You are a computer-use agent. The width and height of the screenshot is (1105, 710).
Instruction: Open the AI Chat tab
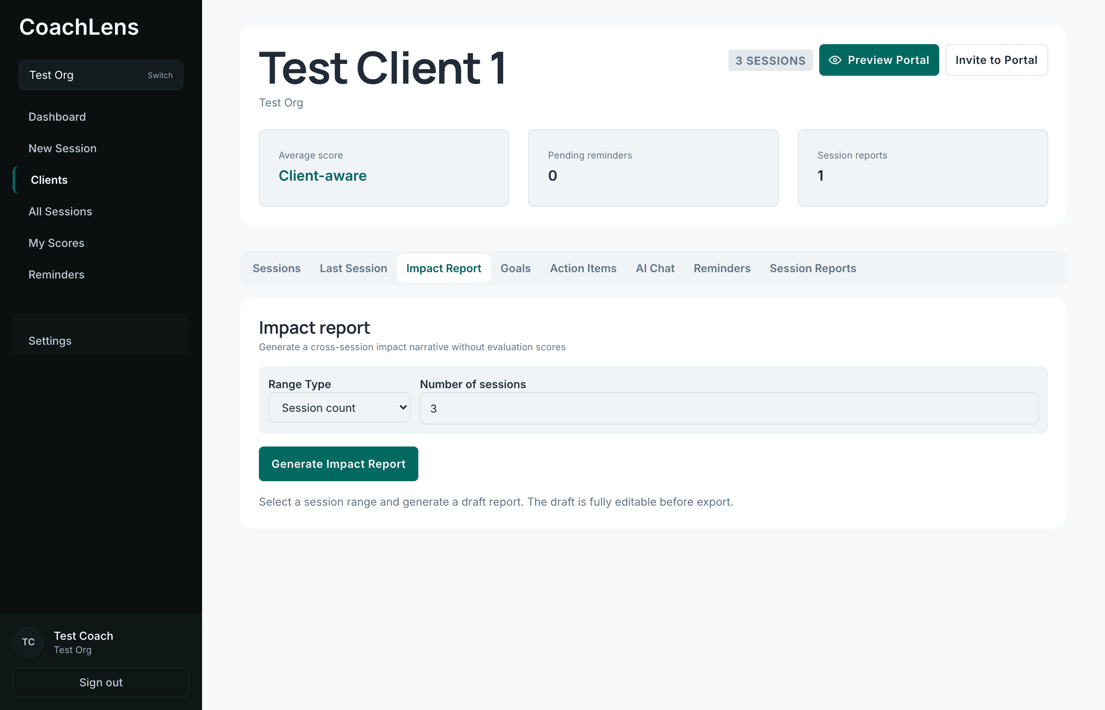[655, 268]
